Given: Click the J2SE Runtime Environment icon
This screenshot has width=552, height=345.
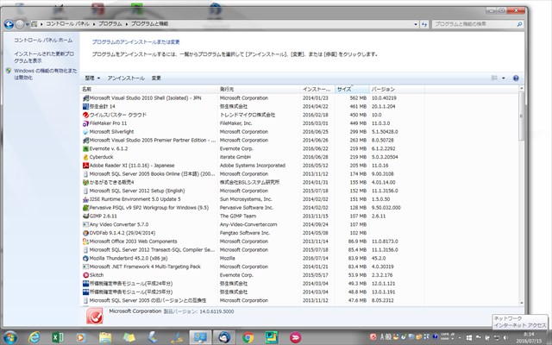Looking at the screenshot, I should tap(85, 199).
